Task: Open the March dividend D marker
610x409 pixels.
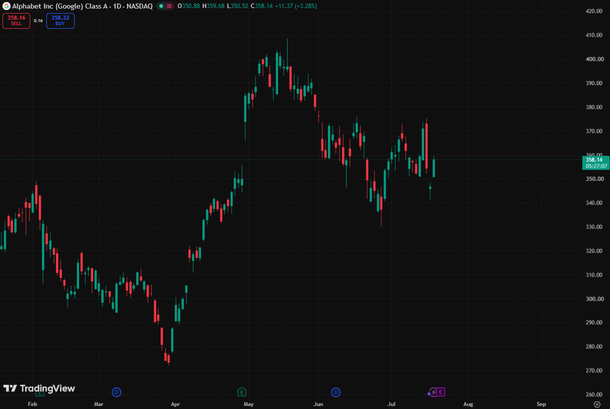Action: coord(117,392)
